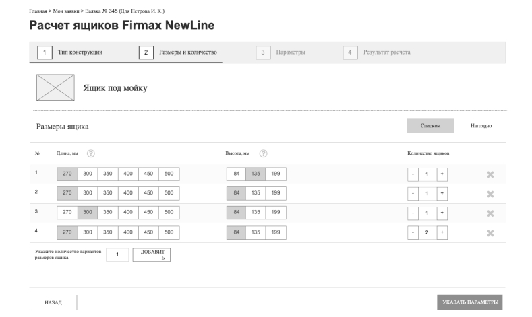
Task: Click quantity value field in row 4
Action: (x=427, y=232)
